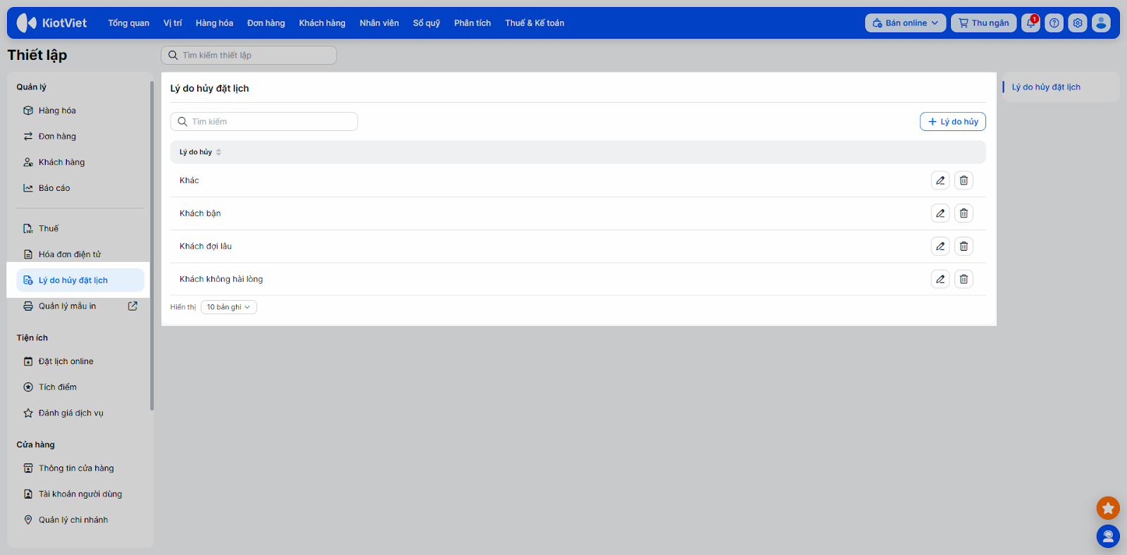Viewport: 1127px width, 555px height.
Task: Select Báo cáo in the settings sidebar
Action: tap(80, 188)
